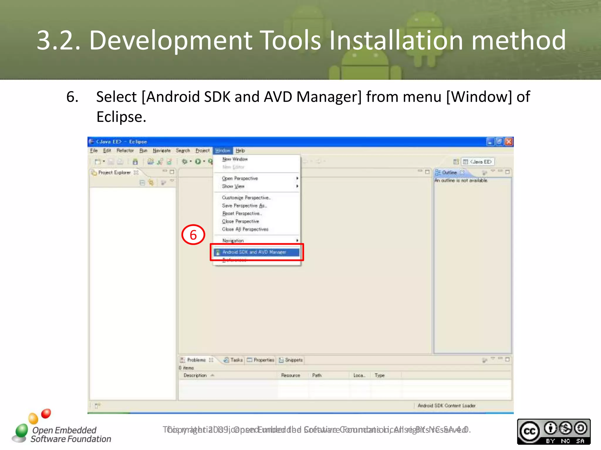Viewport: 601px width, 450px height.
Task: Open the Run dropdown arrow
Action: click(204, 161)
